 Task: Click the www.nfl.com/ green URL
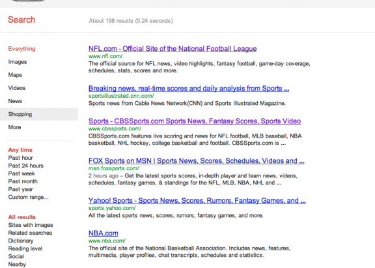tap(105, 56)
